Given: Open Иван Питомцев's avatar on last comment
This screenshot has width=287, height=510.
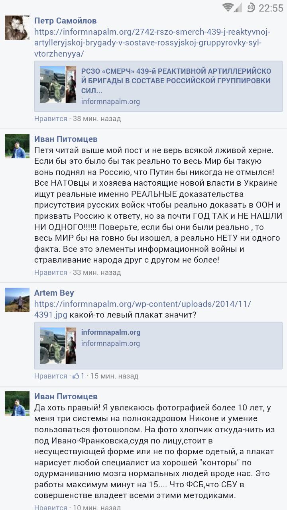Looking at the screenshot, I should 17,403.
